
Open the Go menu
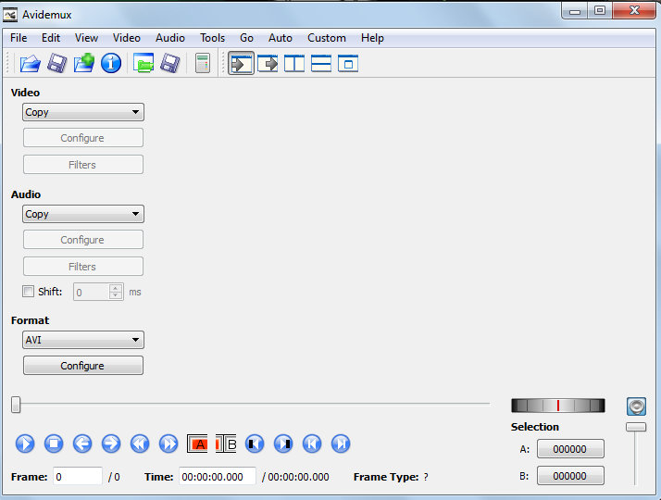click(x=246, y=38)
